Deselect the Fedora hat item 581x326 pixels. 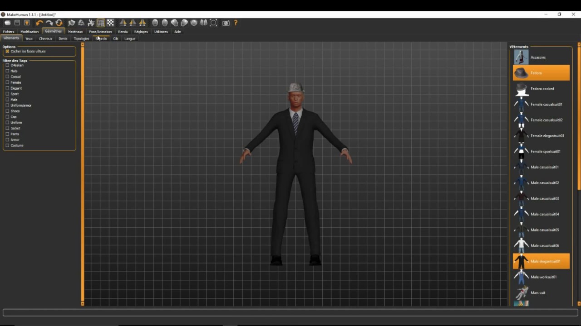click(x=541, y=73)
